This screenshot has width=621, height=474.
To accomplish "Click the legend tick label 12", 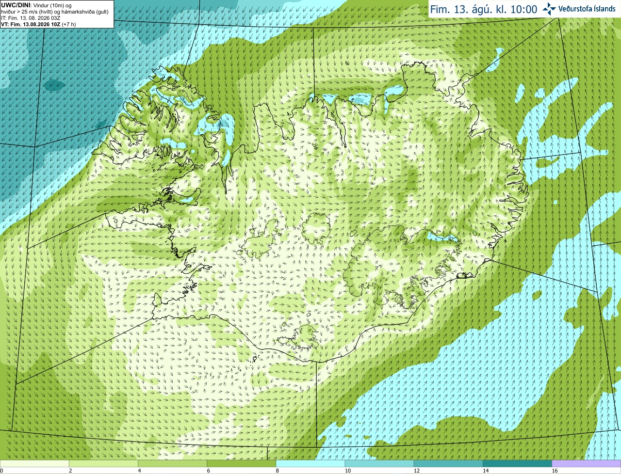I will click(x=417, y=471).
